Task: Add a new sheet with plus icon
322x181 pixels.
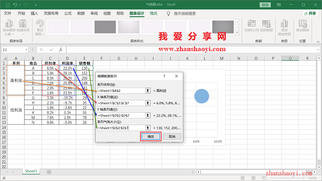Action: [49, 172]
